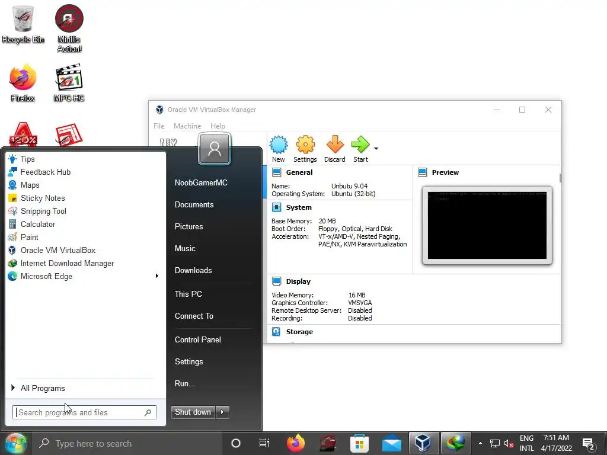
Task: Open This PC from Start menu
Action: (x=188, y=294)
